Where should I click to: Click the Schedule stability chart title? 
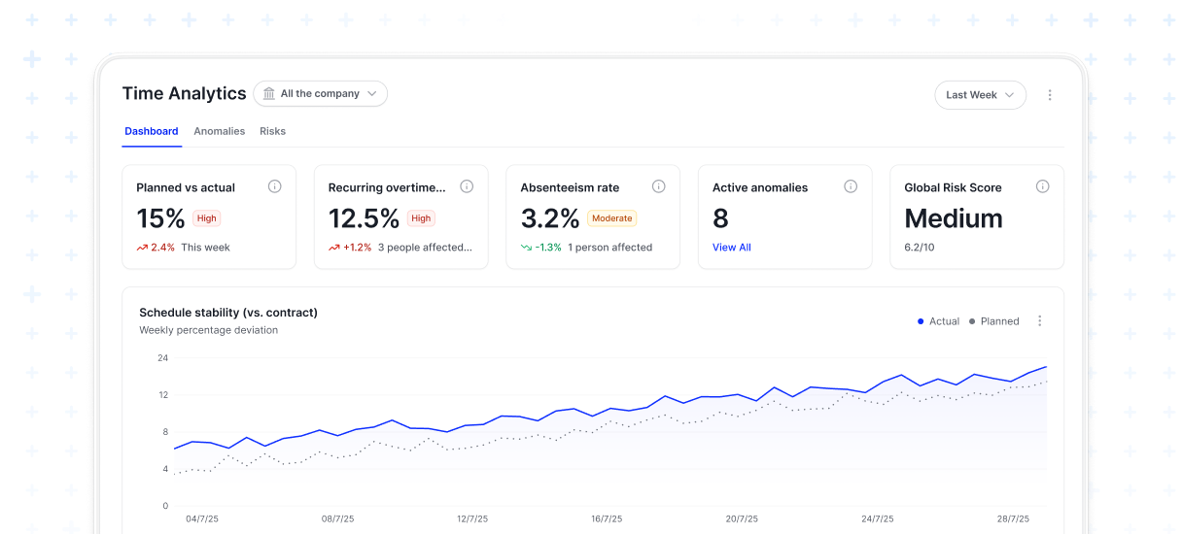coord(228,313)
